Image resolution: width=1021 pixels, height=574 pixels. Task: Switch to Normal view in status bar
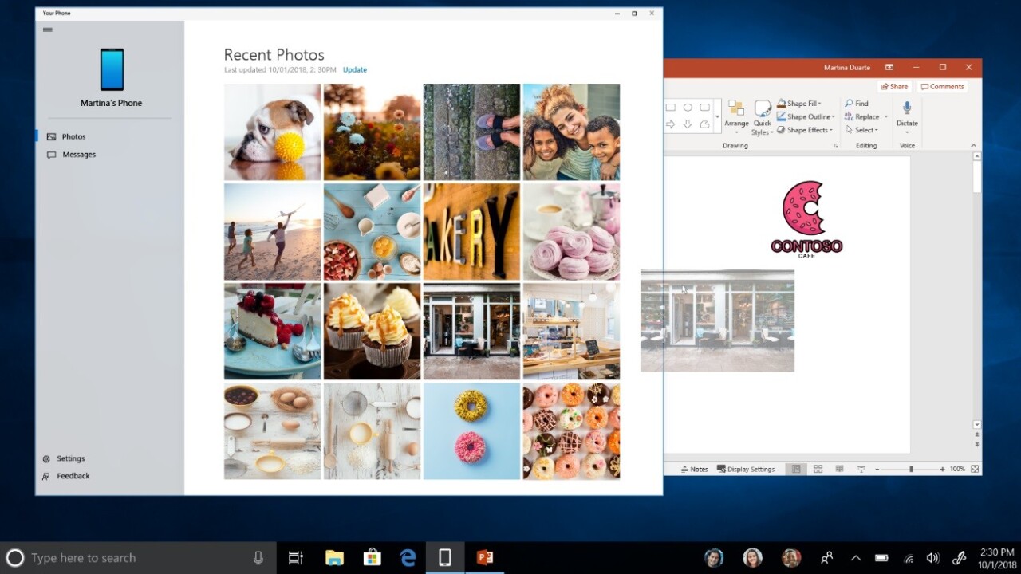(796, 470)
